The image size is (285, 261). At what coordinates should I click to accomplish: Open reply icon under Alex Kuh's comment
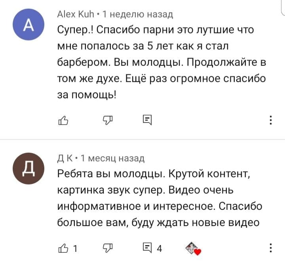pos(146,120)
